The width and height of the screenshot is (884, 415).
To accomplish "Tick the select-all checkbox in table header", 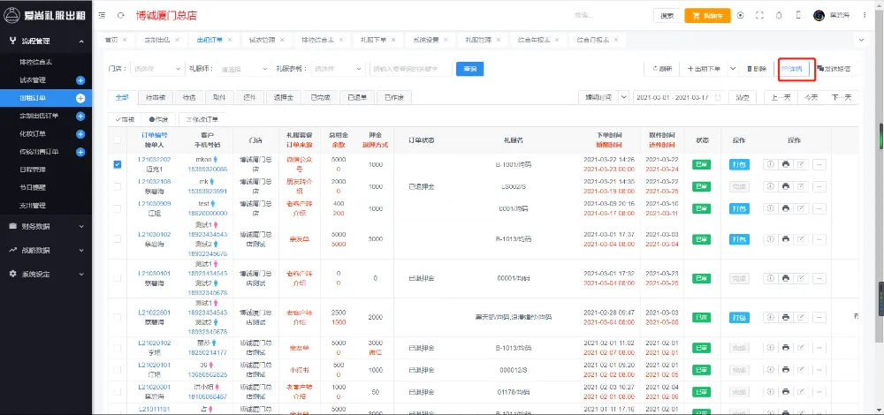I will [x=118, y=140].
